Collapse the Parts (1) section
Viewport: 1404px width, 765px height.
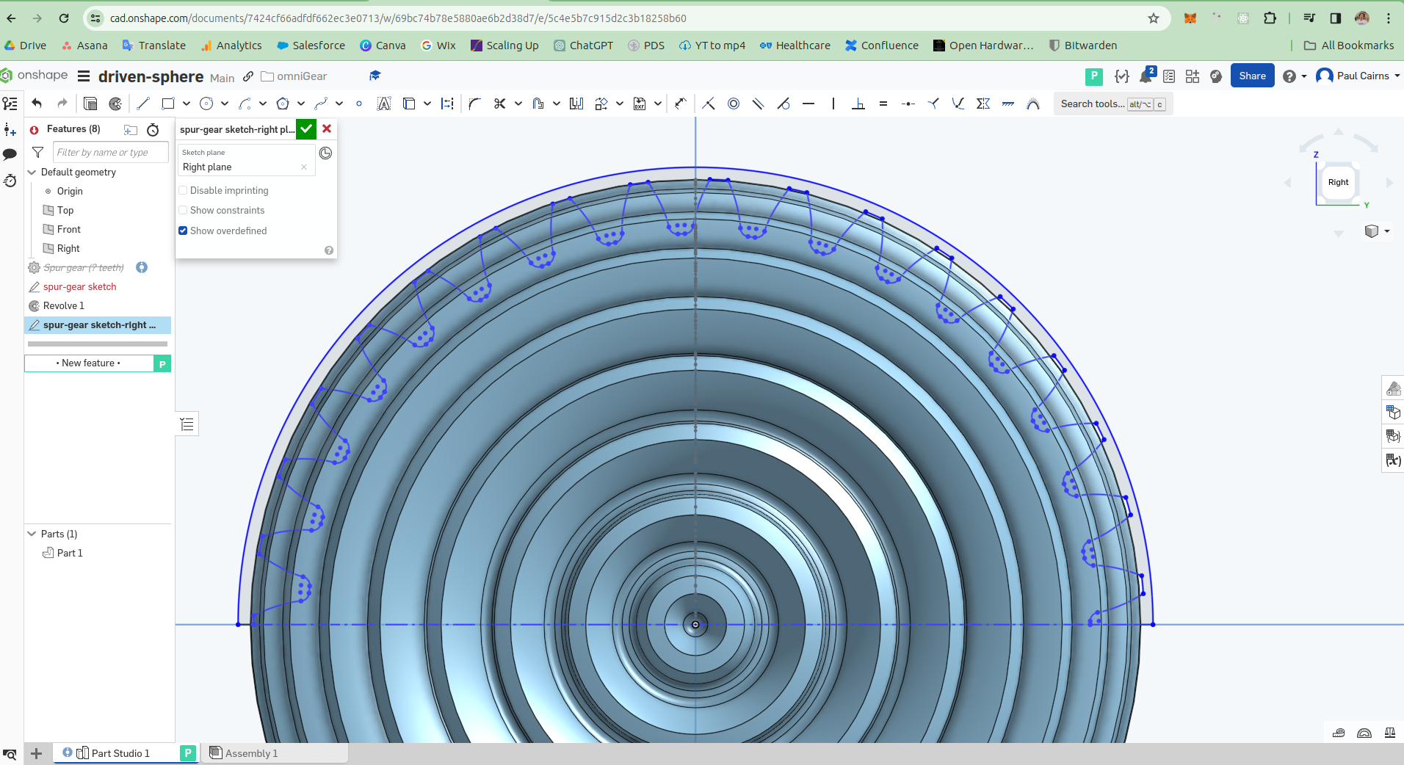[x=32, y=534]
